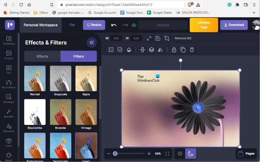Screen dimensions: 260x162
Task: Expand the Pages panel
Action: (x=246, y=153)
